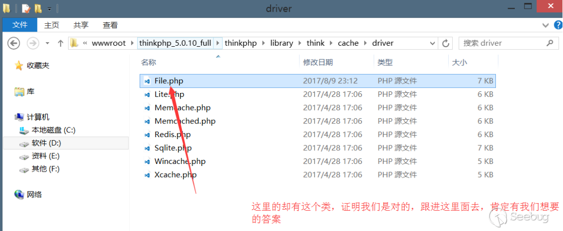Click the 网络 network icon

pyautogui.click(x=19, y=195)
